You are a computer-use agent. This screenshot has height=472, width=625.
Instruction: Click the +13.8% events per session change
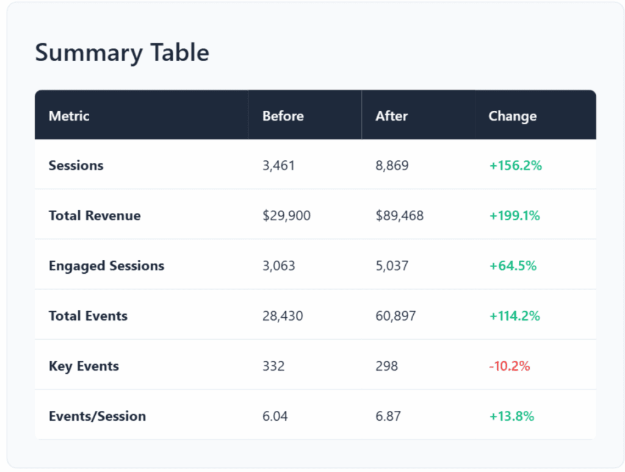511,417
